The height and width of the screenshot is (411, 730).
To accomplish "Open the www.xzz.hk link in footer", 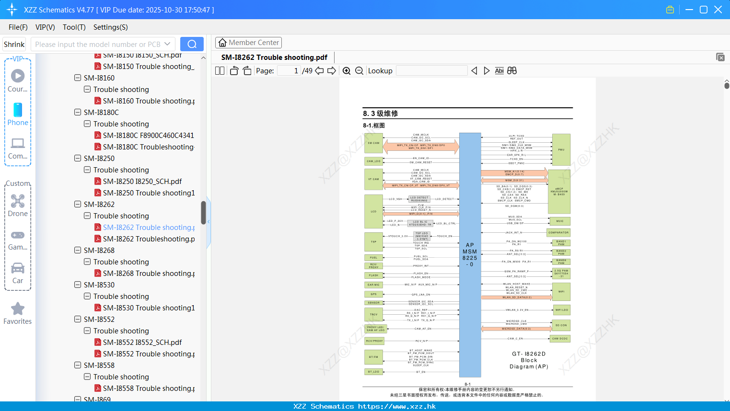I will point(397,406).
